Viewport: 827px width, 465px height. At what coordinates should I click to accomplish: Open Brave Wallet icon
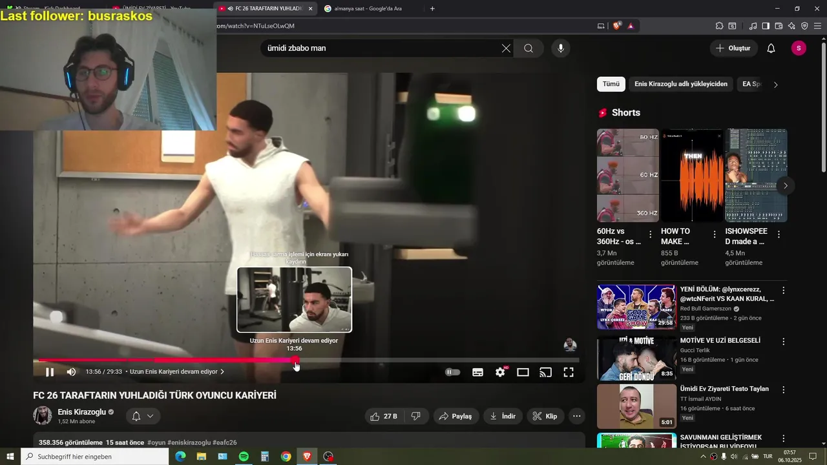(x=779, y=26)
